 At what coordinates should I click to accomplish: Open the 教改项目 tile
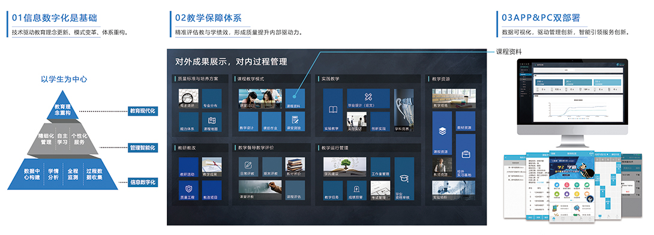(212, 191)
